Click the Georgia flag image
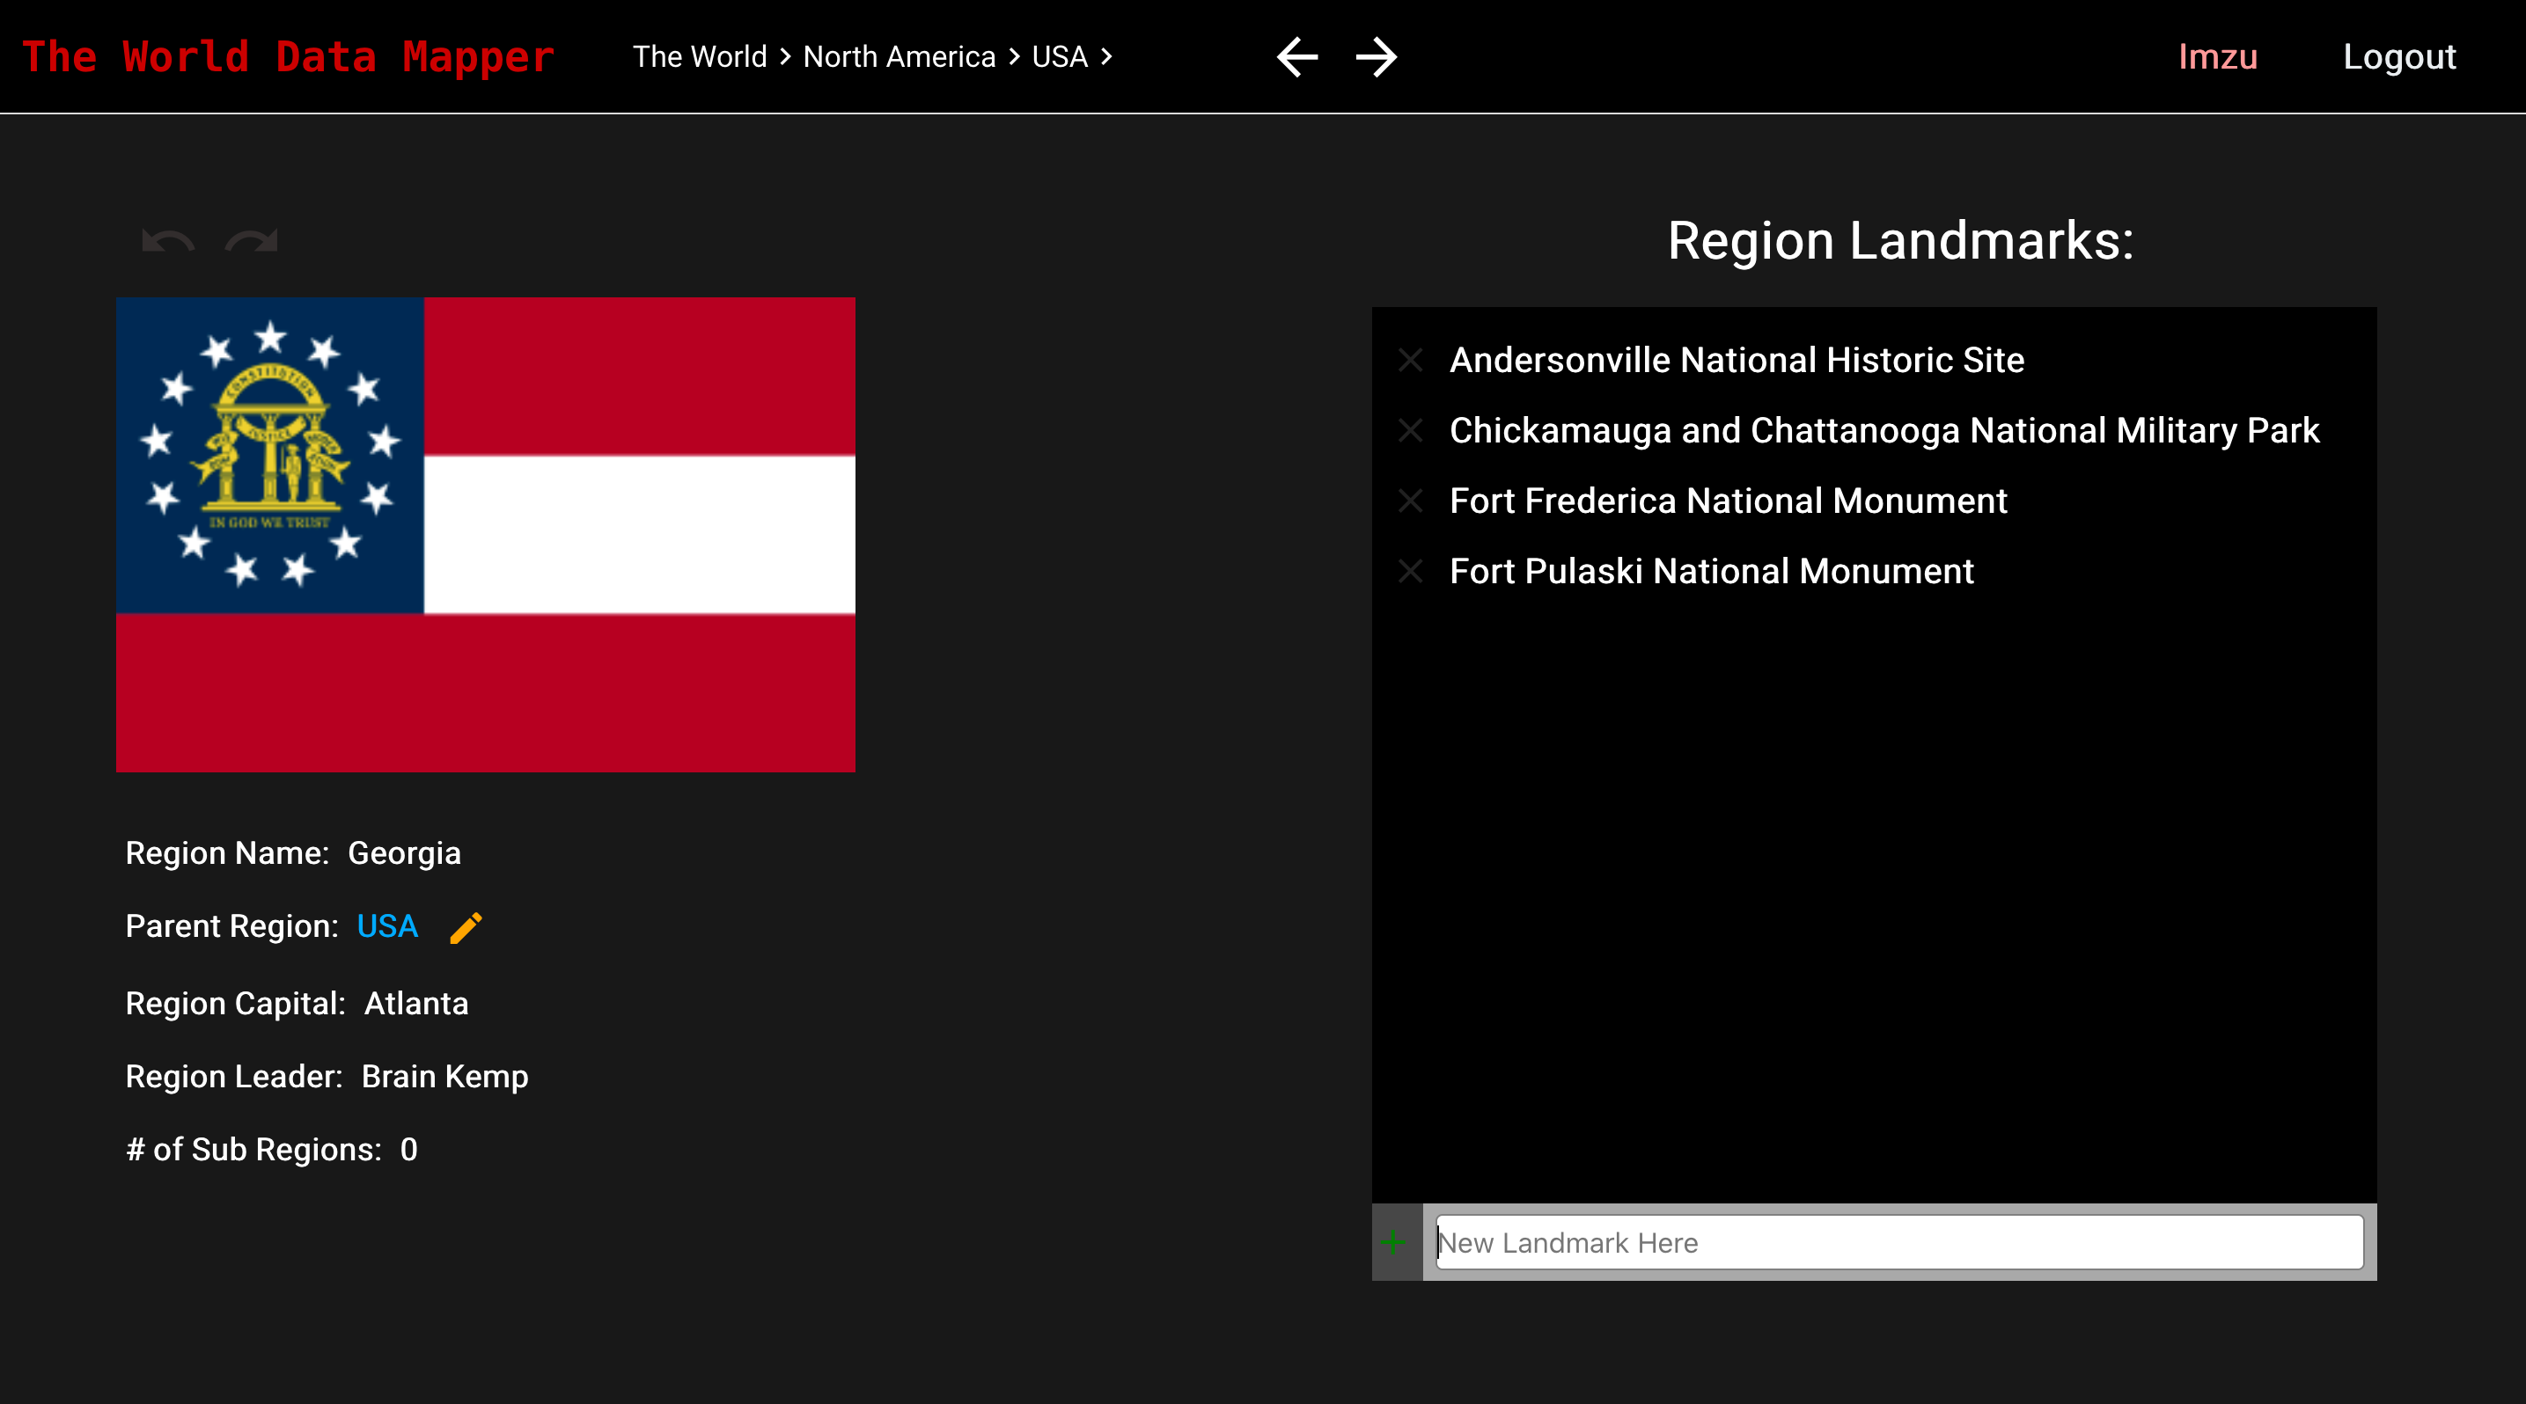The image size is (2526, 1404). pyautogui.click(x=485, y=534)
